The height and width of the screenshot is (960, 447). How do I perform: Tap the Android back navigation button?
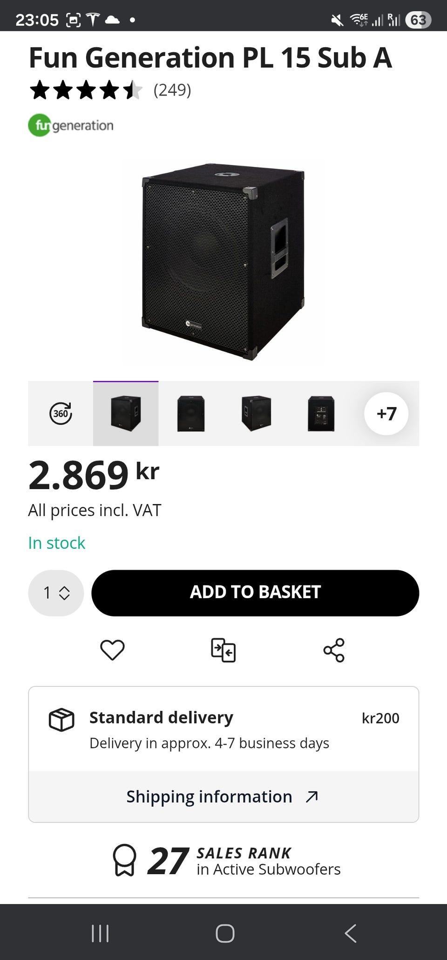tap(350, 933)
